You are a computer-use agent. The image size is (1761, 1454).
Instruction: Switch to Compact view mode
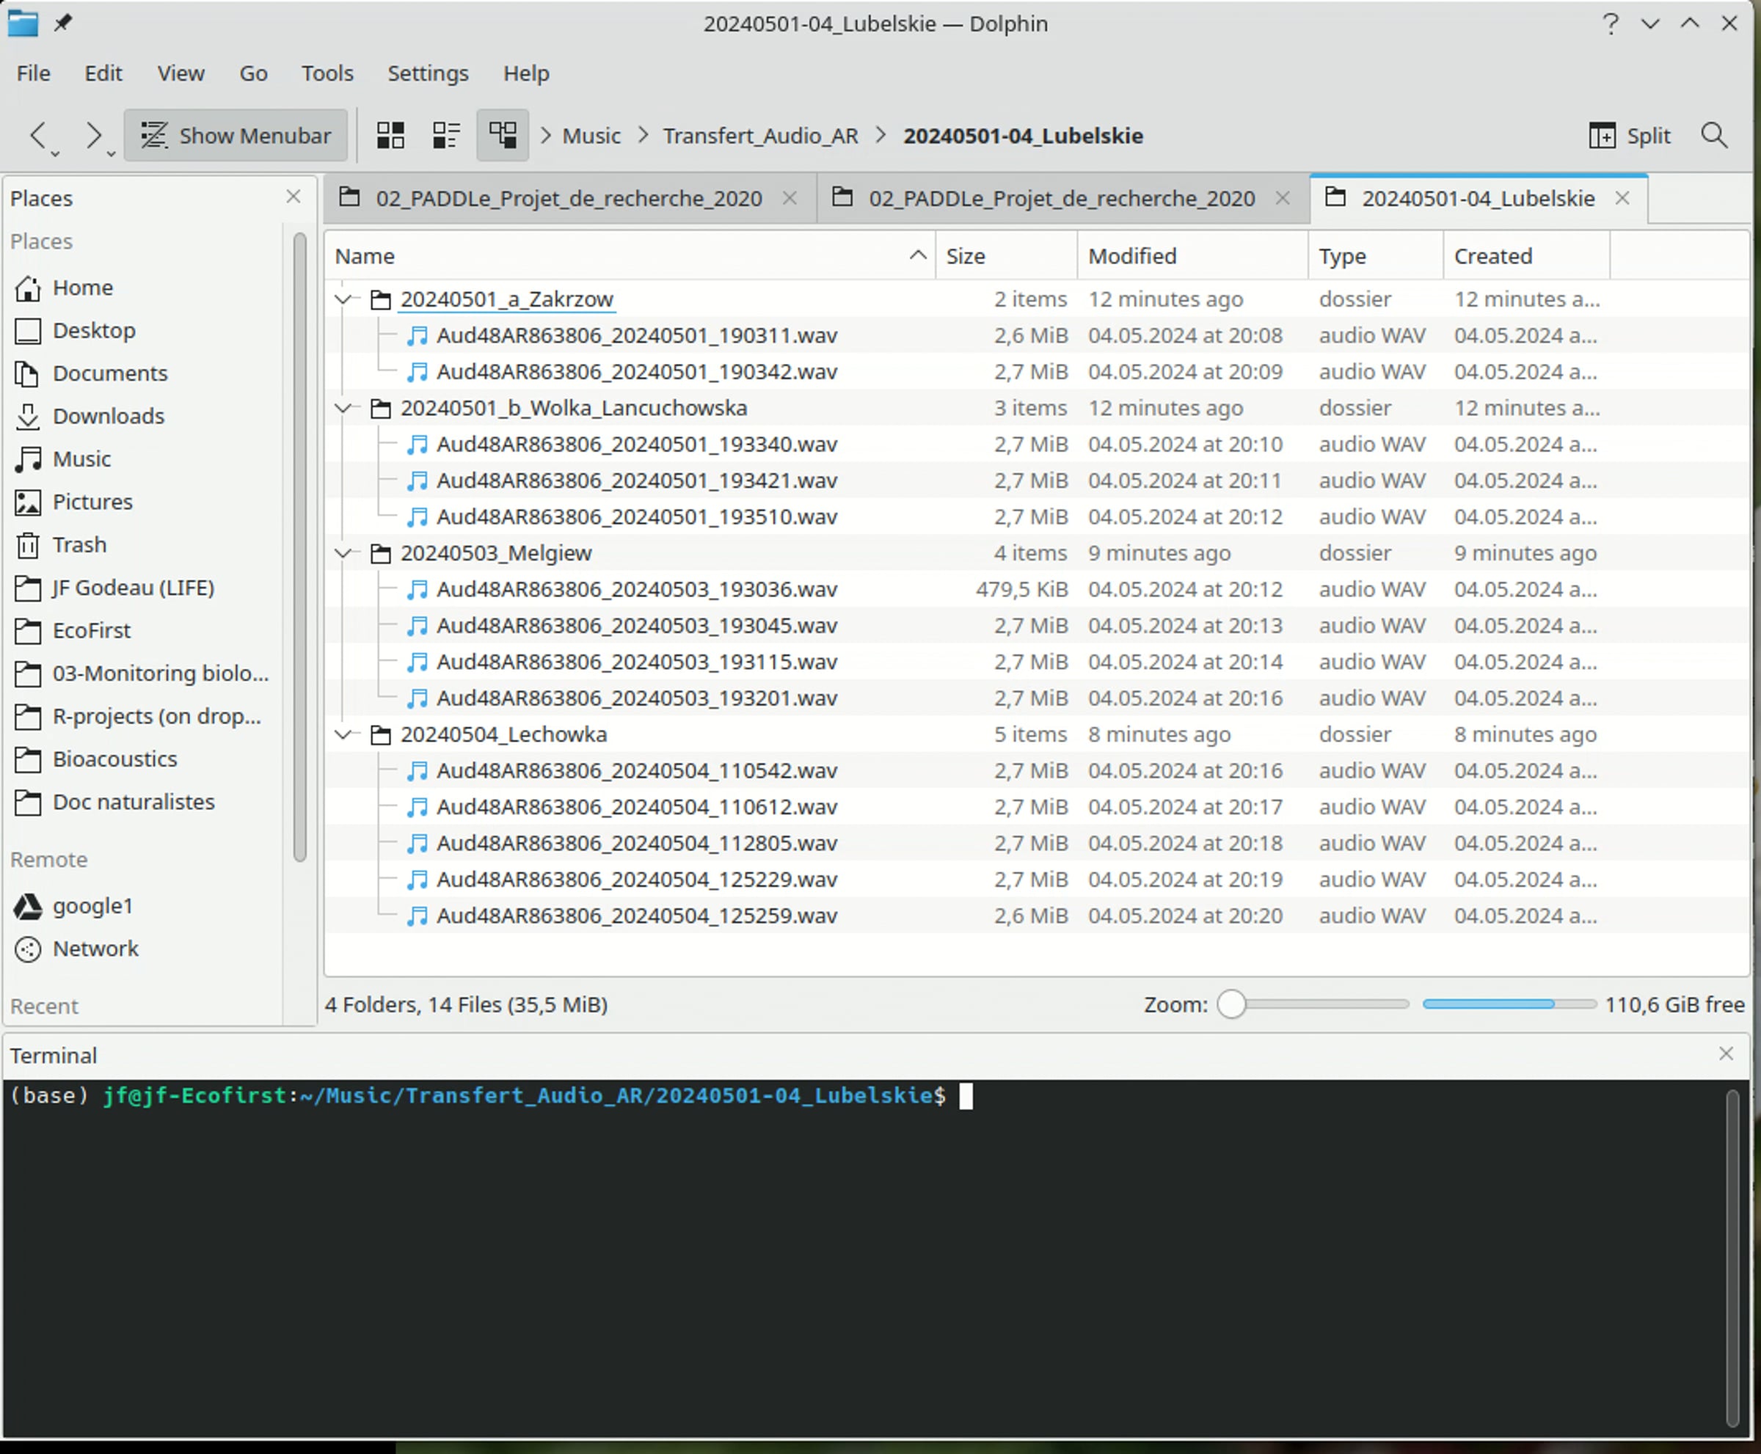445,136
